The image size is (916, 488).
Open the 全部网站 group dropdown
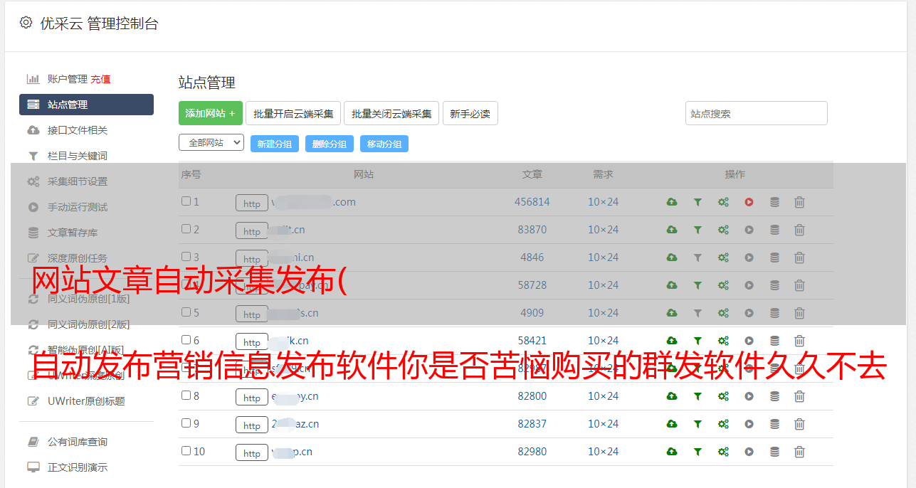pos(211,143)
